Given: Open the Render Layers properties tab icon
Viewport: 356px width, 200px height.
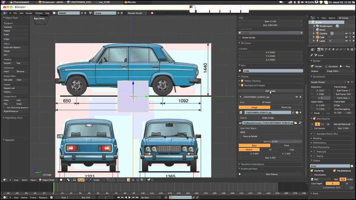Looking at the screenshot, I should pos(322,49).
